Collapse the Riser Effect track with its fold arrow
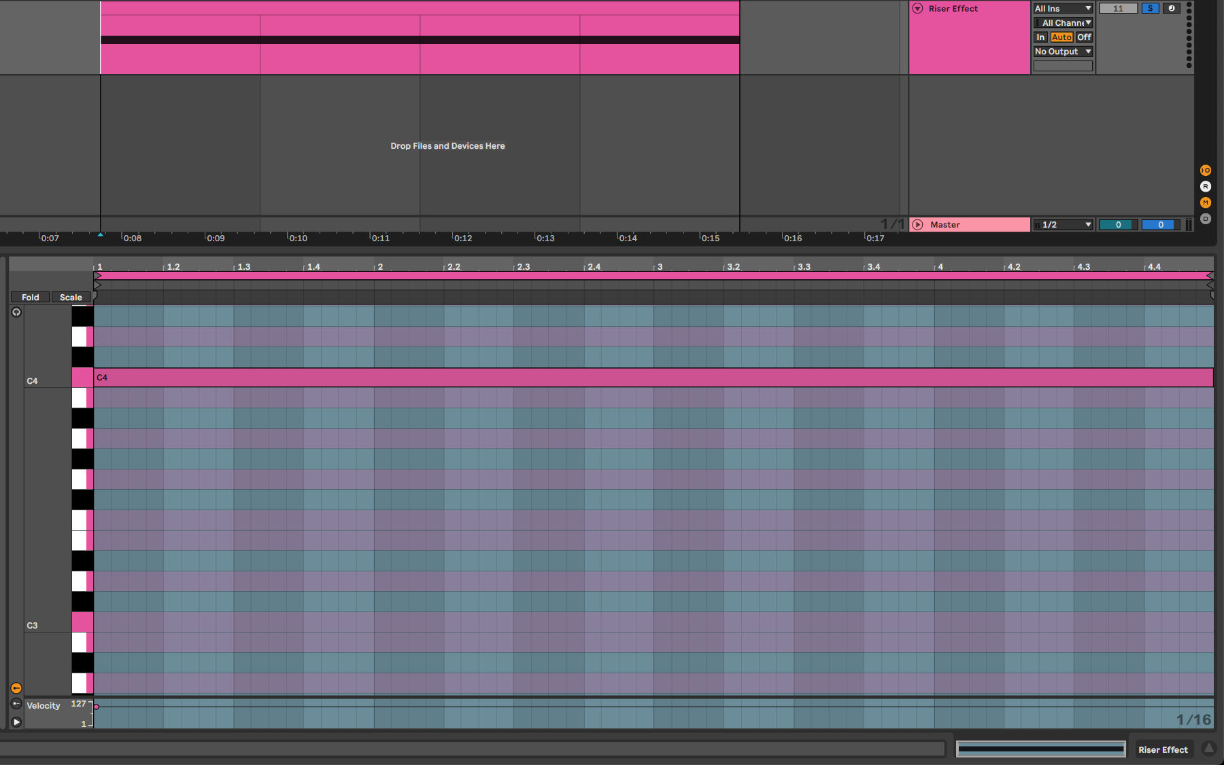Viewport: 1224px width, 765px height. click(x=917, y=9)
